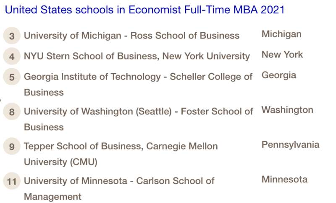
Task: Open University of Minnesota Carlson School entry
Action: [x=119, y=181]
